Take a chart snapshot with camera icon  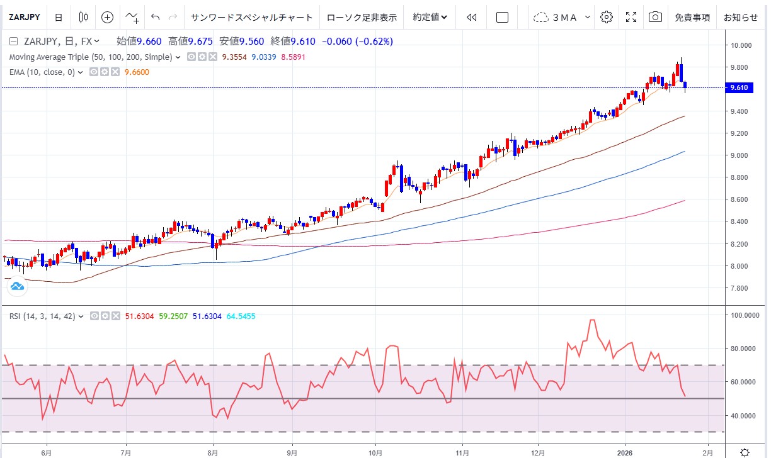[656, 17]
